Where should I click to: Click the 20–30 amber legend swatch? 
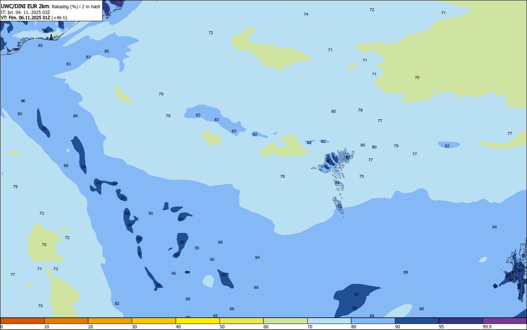pyautogui.click(x=110, y=321)
